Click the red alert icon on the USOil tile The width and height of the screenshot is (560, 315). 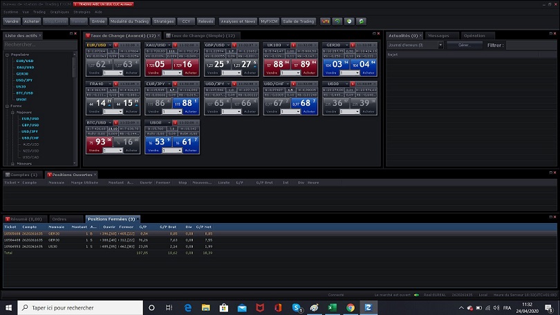coord(174,122)
